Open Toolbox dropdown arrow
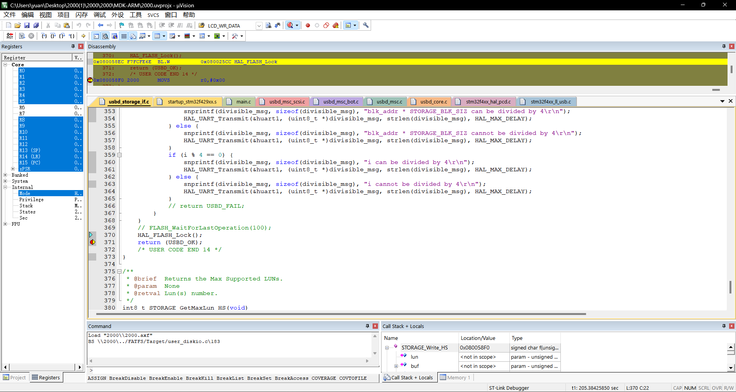The image size is (736, 392). tap(242, 36)
